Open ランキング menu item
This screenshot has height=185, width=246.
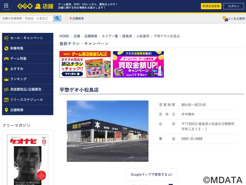click(28, 79)
